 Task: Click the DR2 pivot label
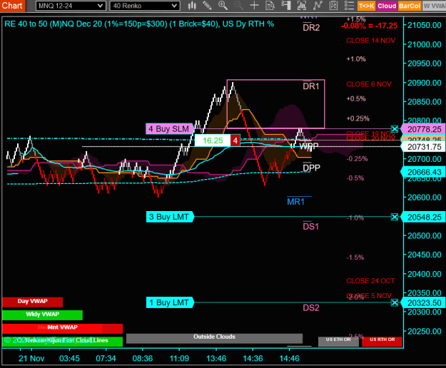pos(311,28)
